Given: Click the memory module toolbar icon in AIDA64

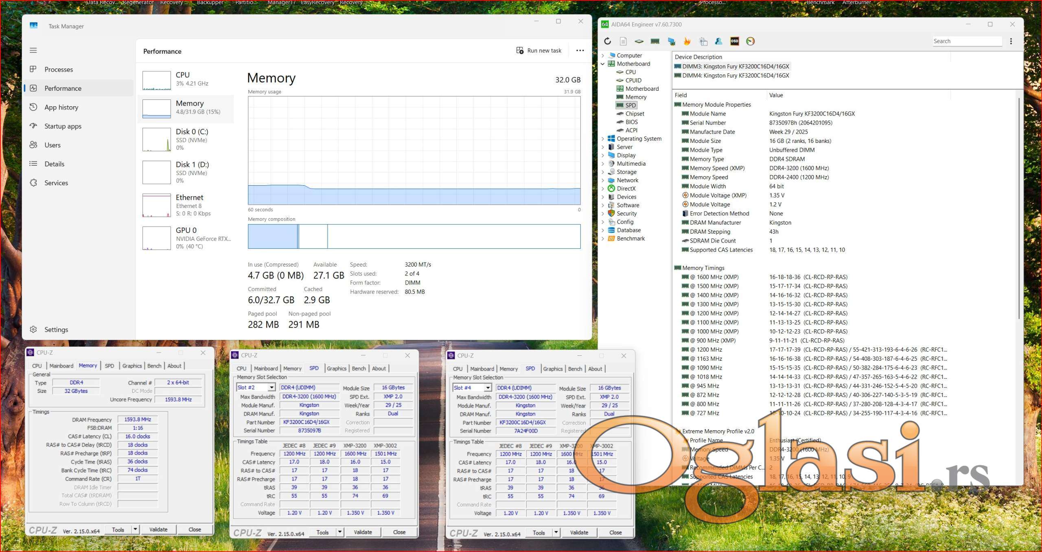Looking at the screenshot, I should pyautogui.click(x=655, y=41).
